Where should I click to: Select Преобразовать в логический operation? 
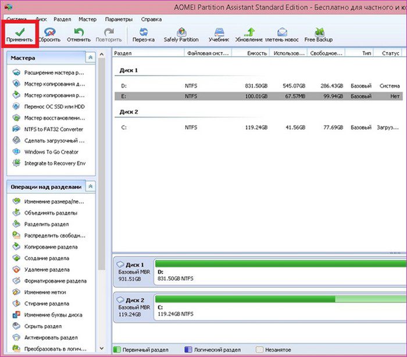pyautogui.click(x=49, y=349)
